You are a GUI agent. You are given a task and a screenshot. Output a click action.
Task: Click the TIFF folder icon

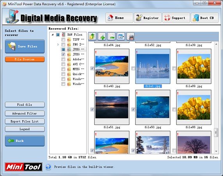coord(69,40)
